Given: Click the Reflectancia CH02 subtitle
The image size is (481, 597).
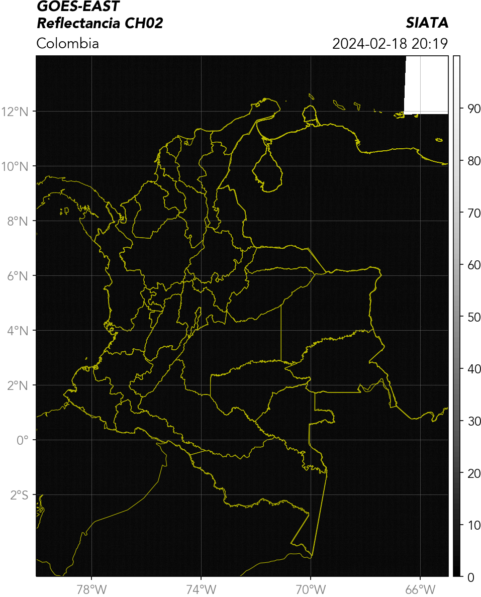Looking at the screenshot, I should coord(100,24).
